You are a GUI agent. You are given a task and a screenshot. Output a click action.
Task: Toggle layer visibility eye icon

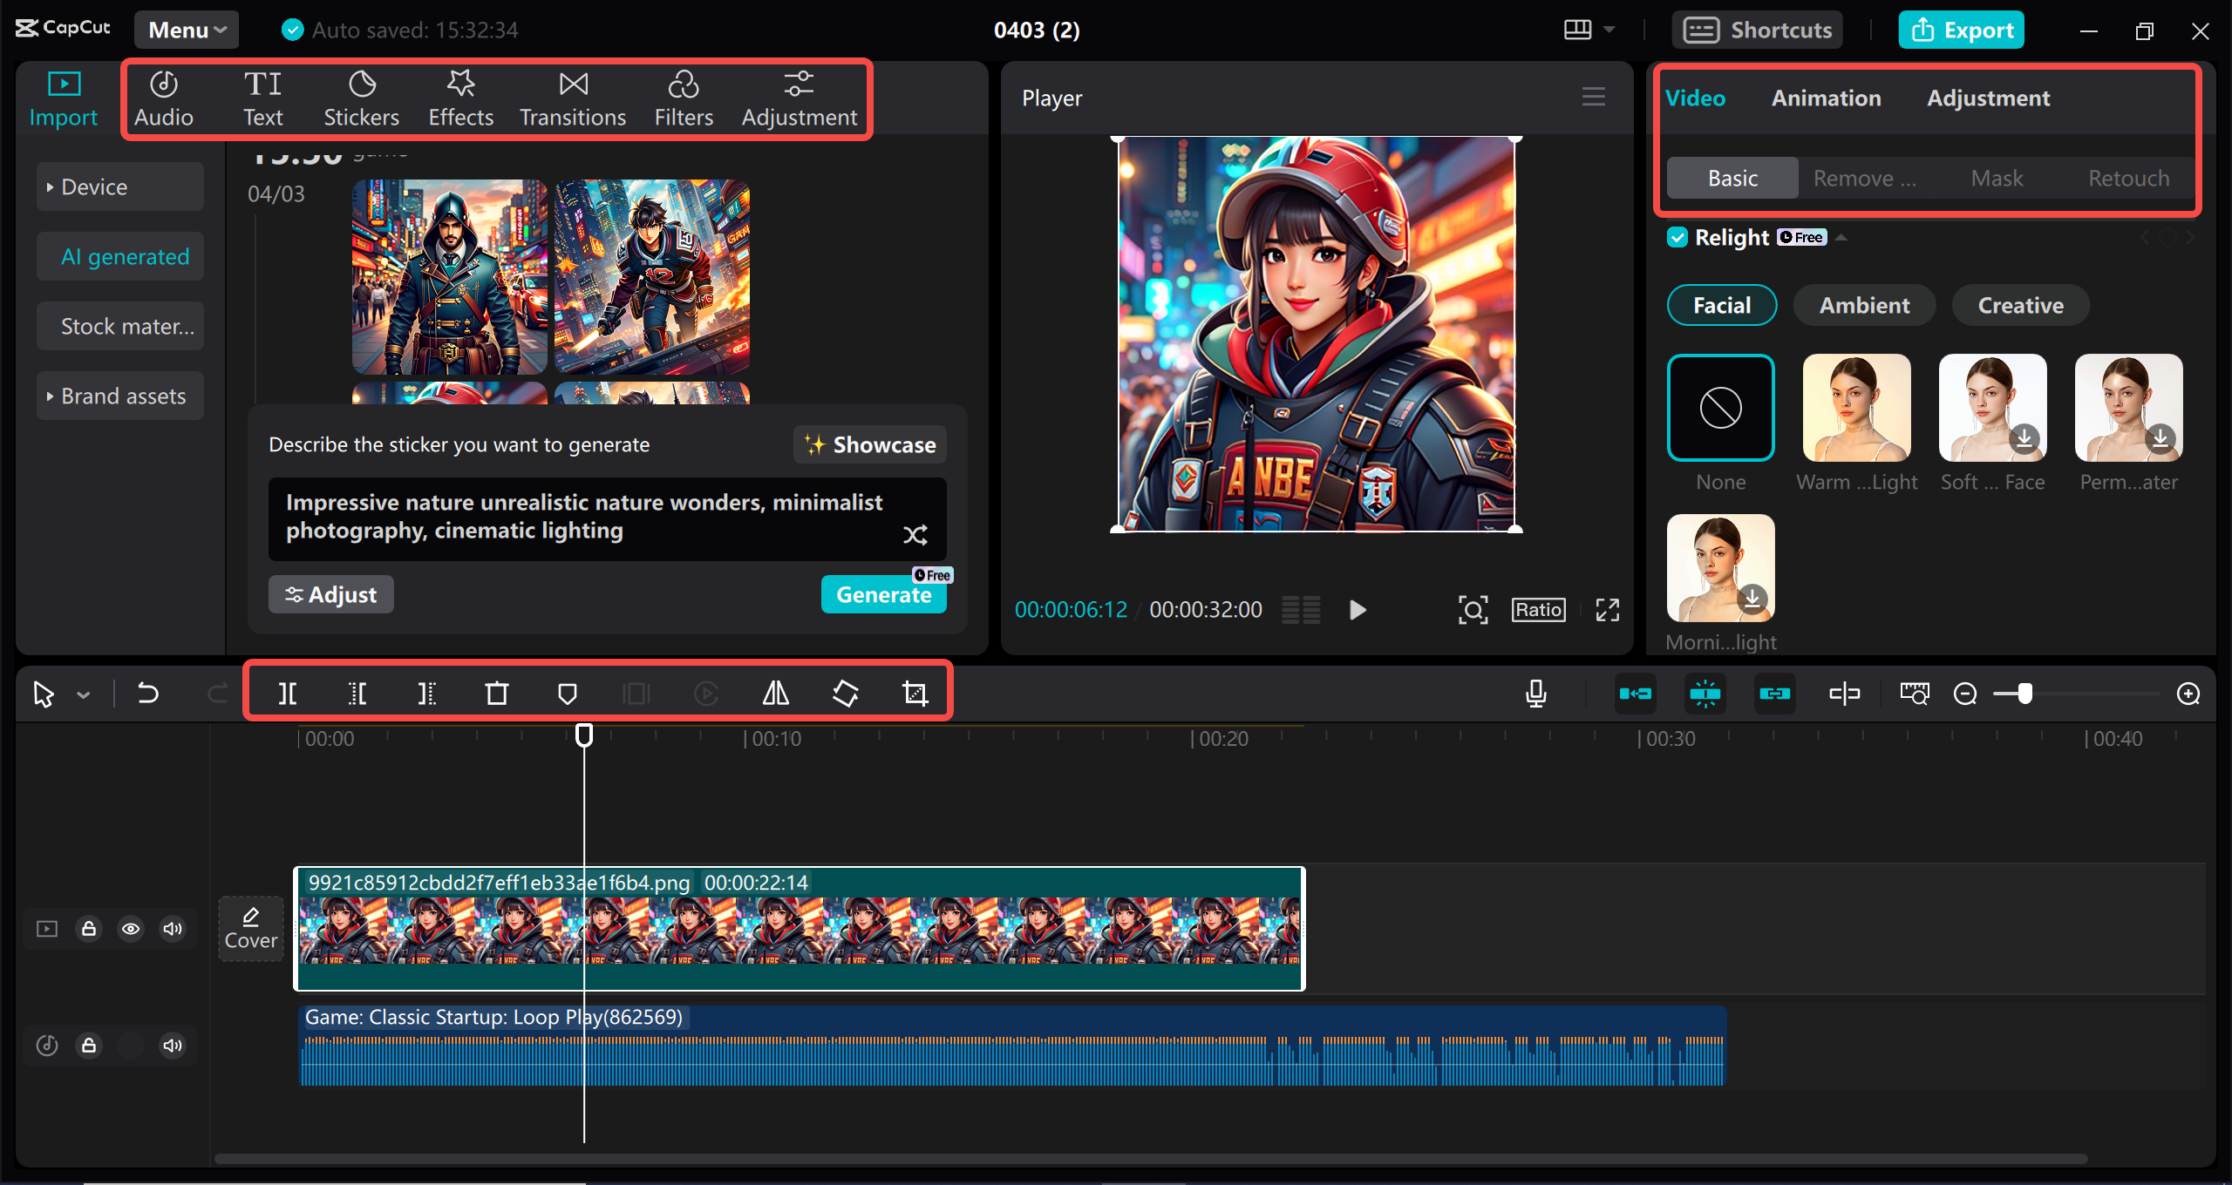tap(130, 930)
